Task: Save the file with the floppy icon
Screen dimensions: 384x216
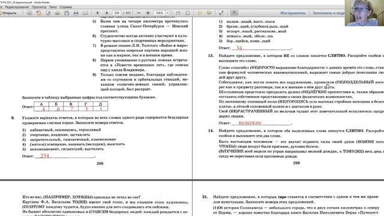Action: [x=67, y=13]
